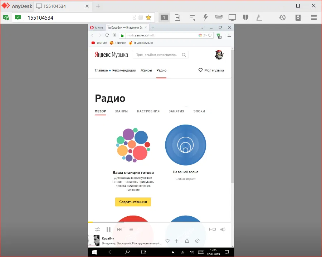322x257 pixels.
Task: Open a new Opera browser tab
Action: click(x=153, y=27)
